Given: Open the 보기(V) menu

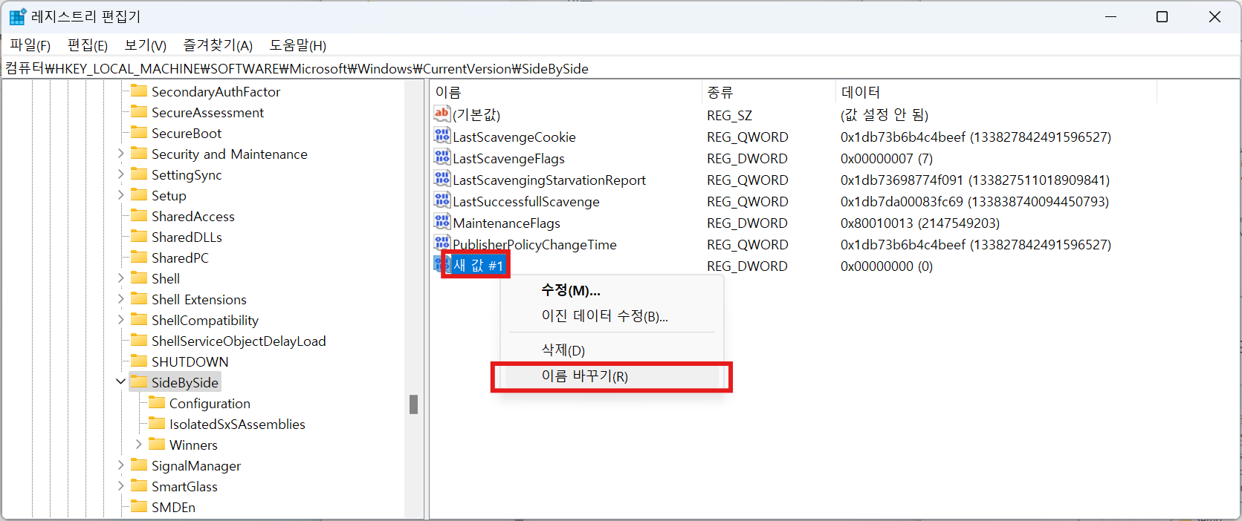Looking at the screenshot, I should [146, 45].
